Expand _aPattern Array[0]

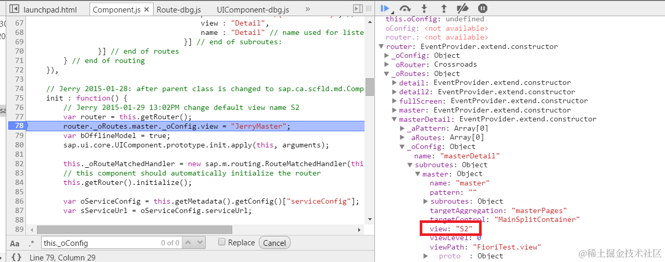(402, 128)
